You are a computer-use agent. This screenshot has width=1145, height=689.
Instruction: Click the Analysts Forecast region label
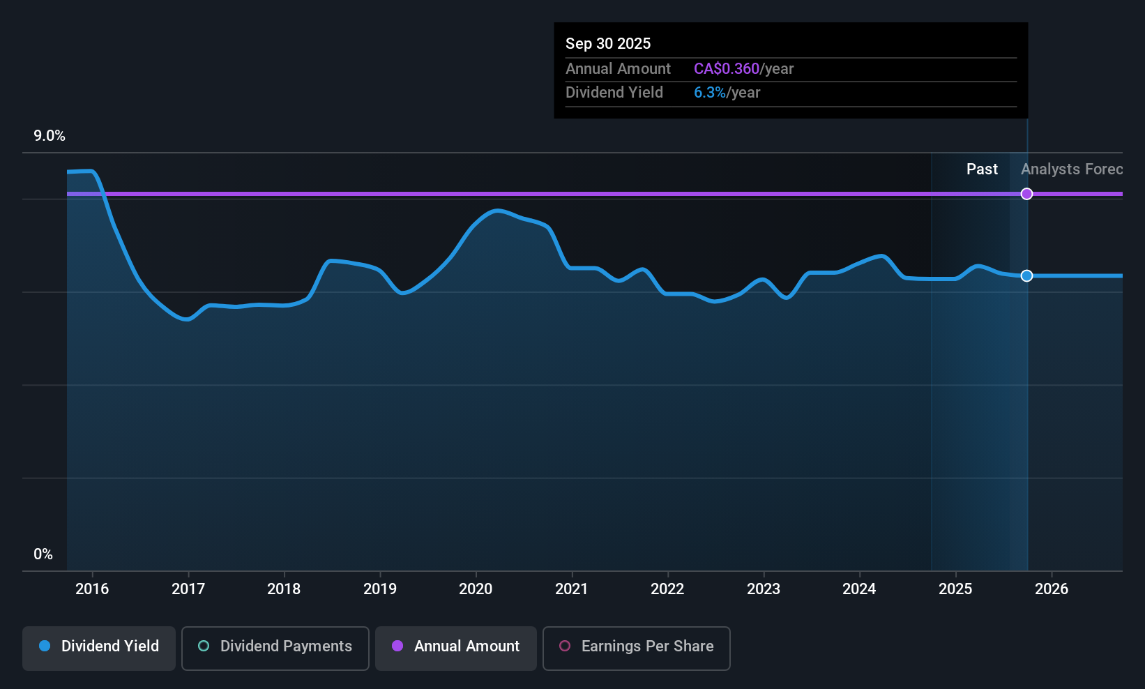click(x=1072, y=169)
